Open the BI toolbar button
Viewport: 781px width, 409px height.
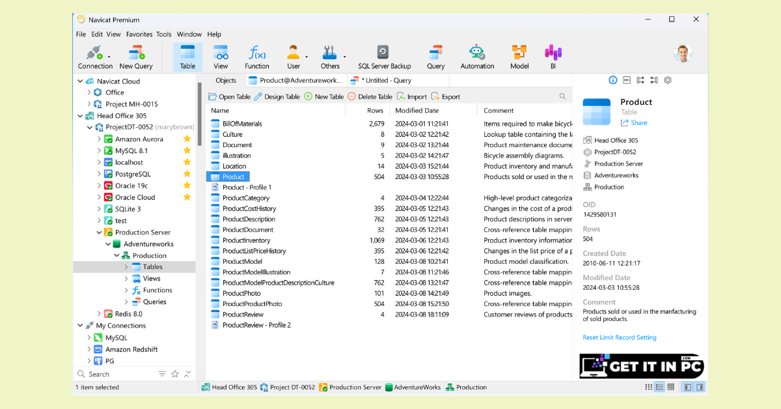click(x=553, y=57)
